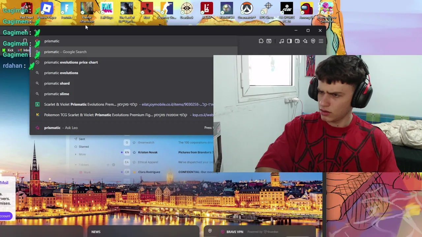Open the Folders settings gear icon
This screenshot has width=422, height=237.
(113, 165)
